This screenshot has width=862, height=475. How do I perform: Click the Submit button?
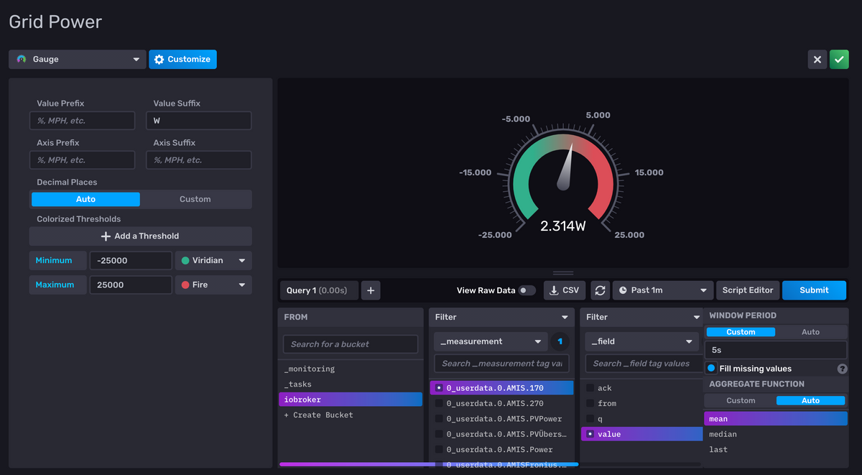coord(814,290)
